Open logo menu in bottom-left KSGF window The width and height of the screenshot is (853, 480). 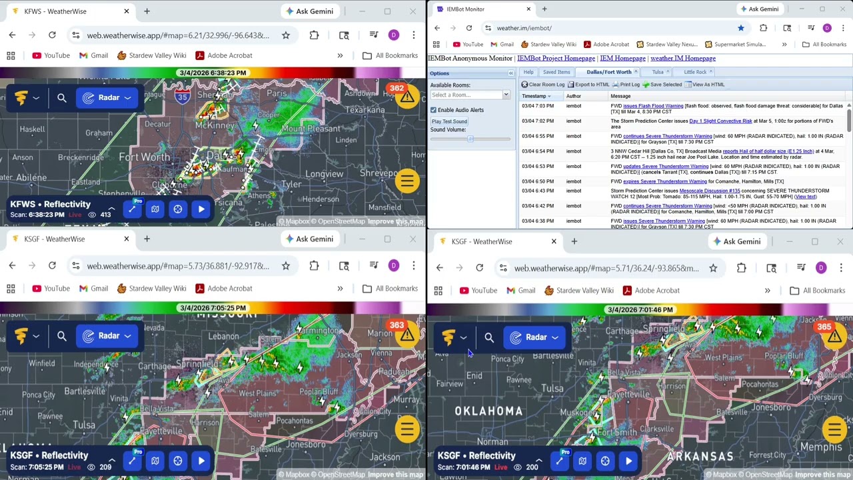click(x=27, y=336)
